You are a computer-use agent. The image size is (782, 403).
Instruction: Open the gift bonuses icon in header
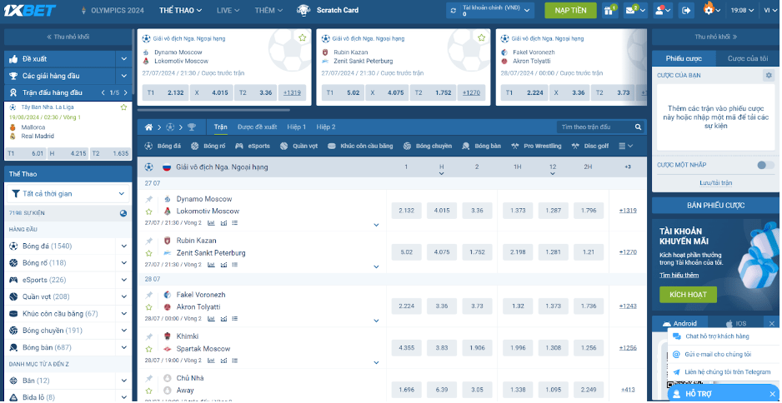[x=609, y=10]
